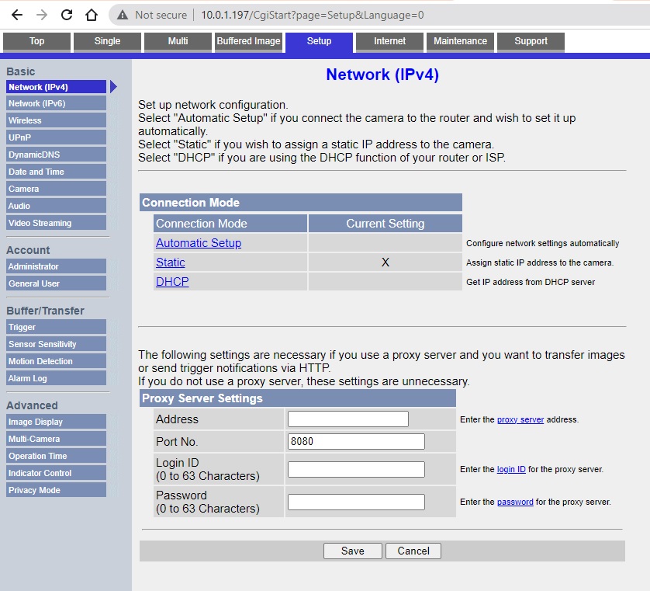Viewport: 650px width, 591px height.
Task: Open Network (IPv6) settings
Action: click(57, 104)
